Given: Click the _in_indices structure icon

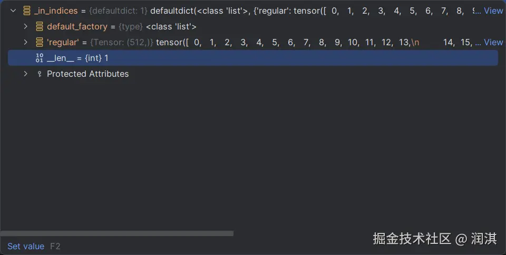Looking at the screenshot, I should pyautogui.click(x=27, y=11).
